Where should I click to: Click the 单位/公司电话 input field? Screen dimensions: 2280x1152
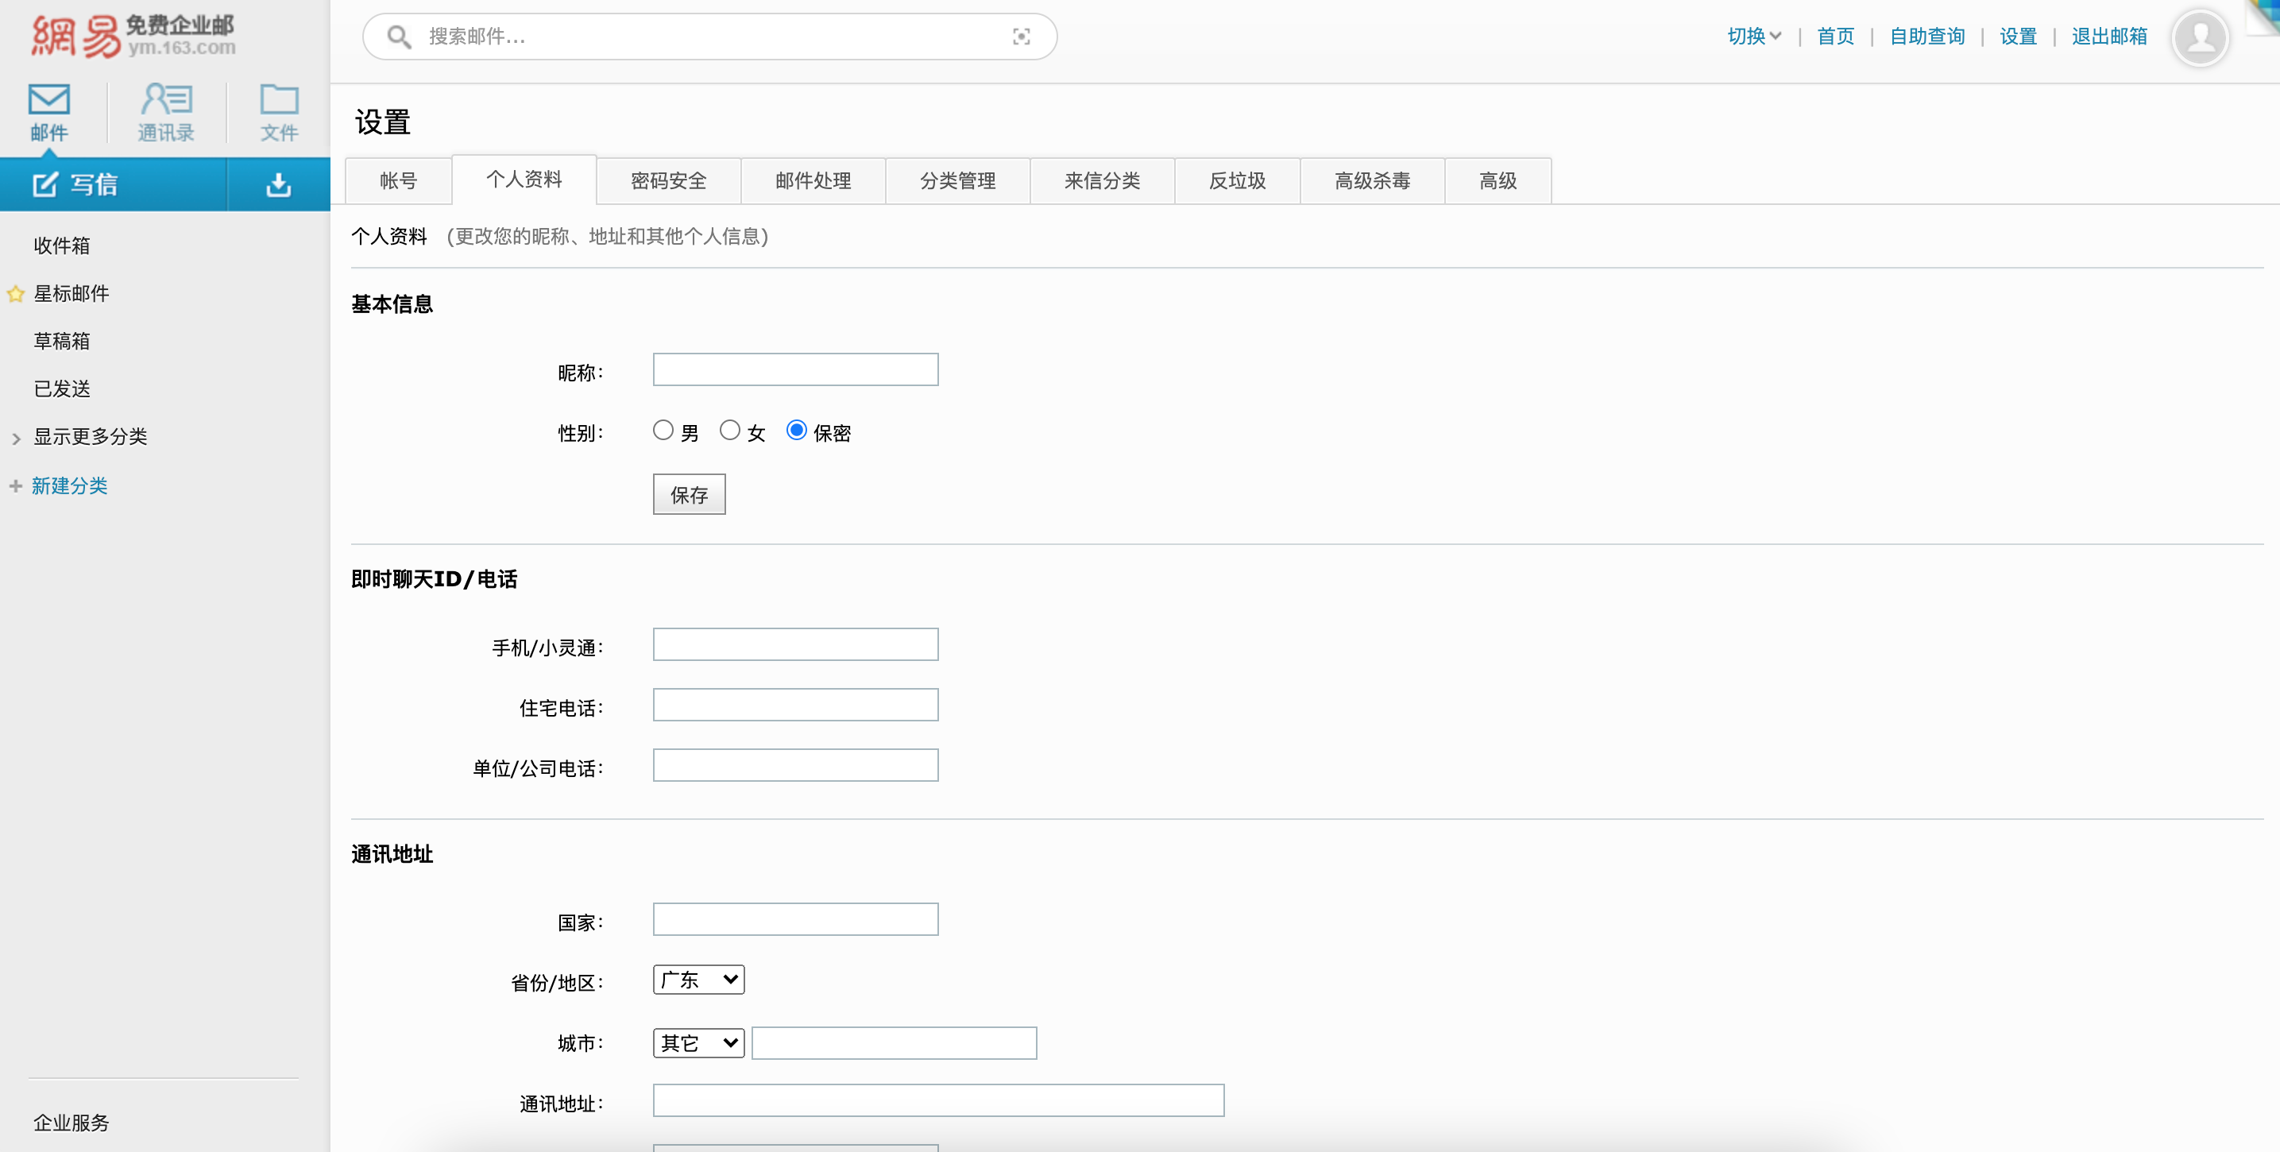point(794,764)
